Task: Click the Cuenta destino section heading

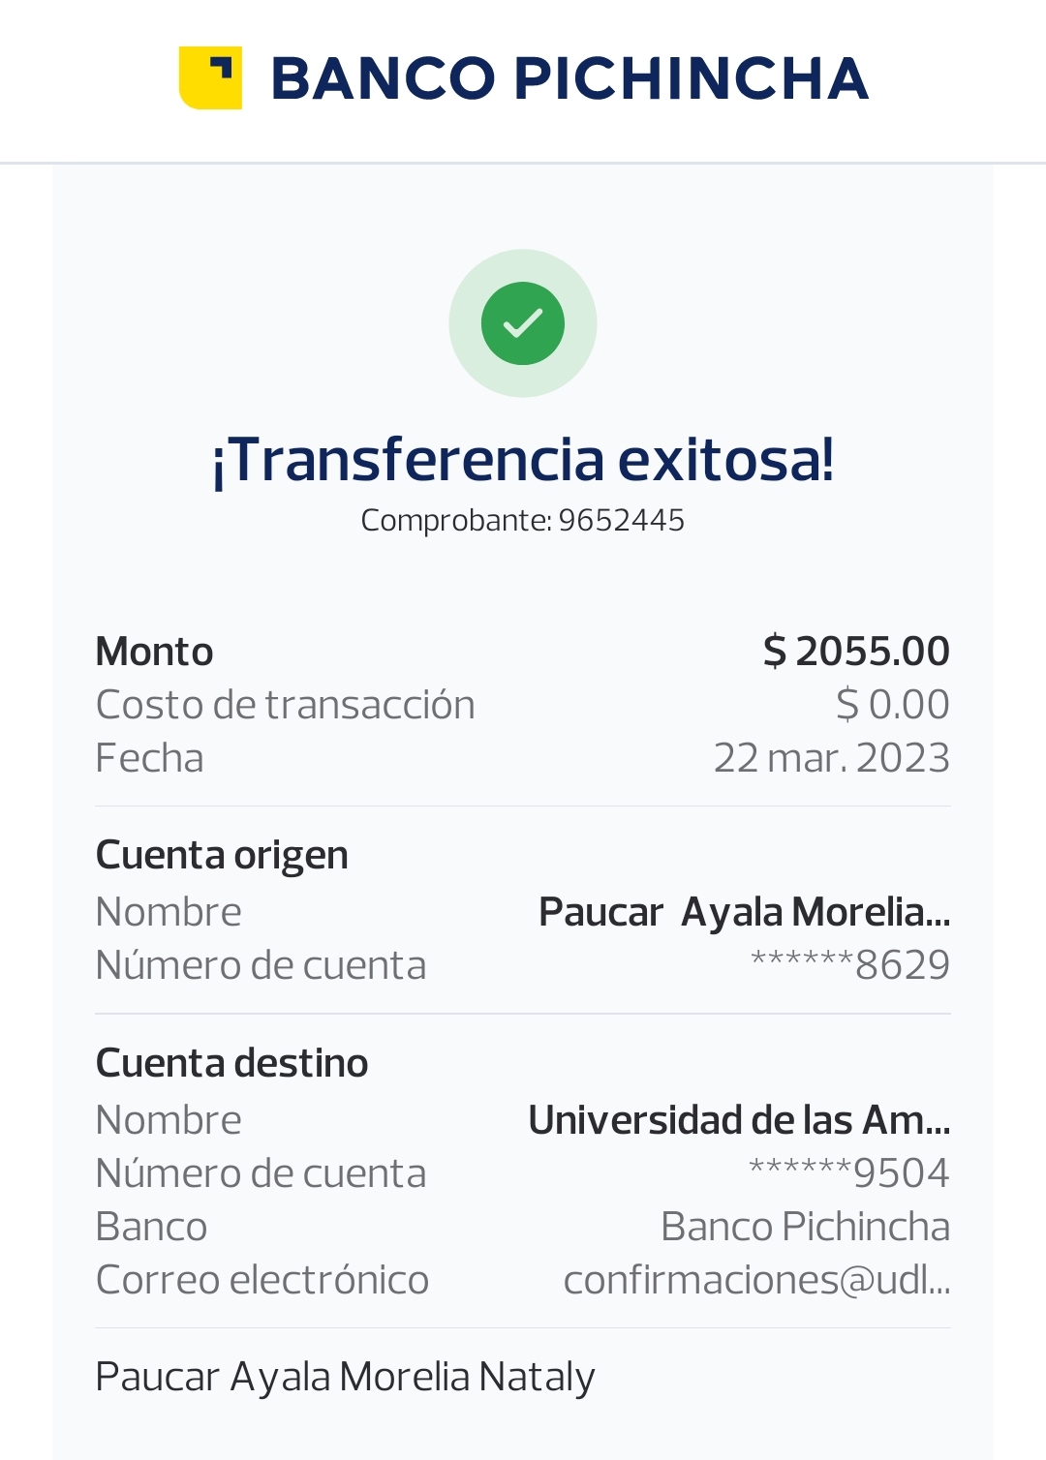Action: pyautogui.click(x=231, y=1063)
